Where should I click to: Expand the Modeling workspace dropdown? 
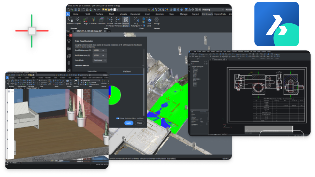click(x=213, y=10)
